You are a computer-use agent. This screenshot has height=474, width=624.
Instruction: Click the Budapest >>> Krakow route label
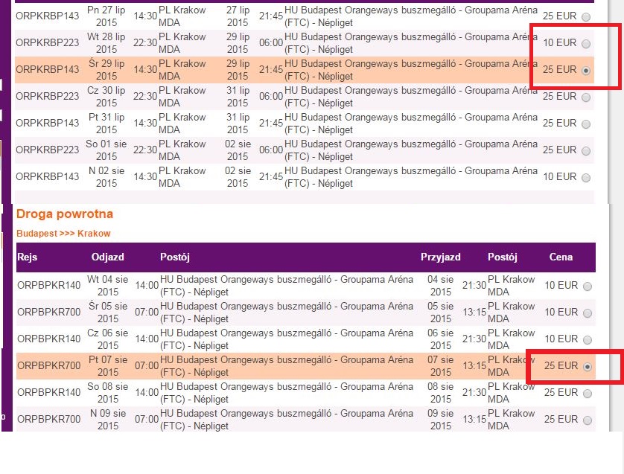tap(63, 234)
